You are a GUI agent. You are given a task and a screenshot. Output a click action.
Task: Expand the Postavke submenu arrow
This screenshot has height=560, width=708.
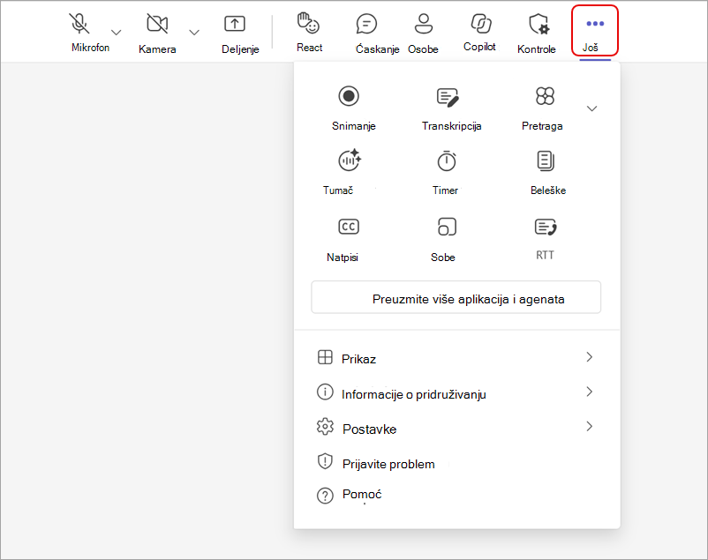pyautogui.click(x=589, y=427)
